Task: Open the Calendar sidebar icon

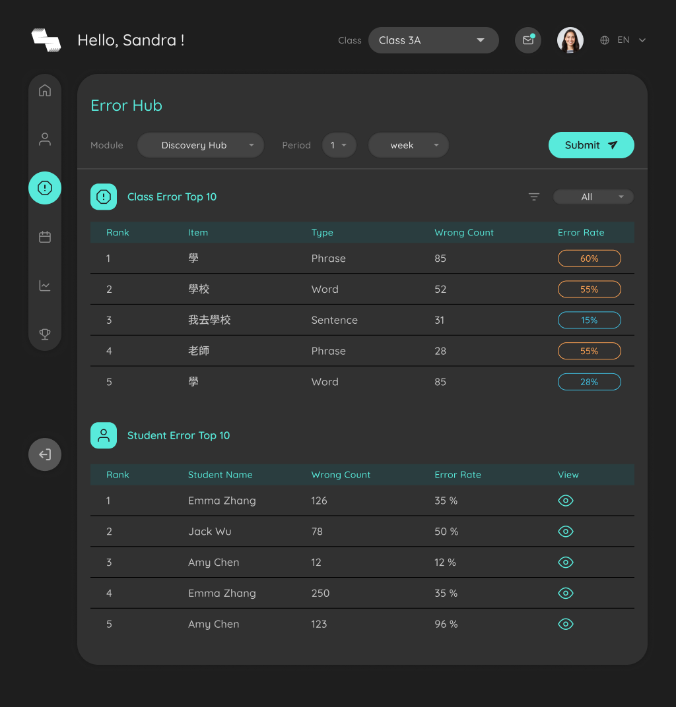Action: click(45, 237)
